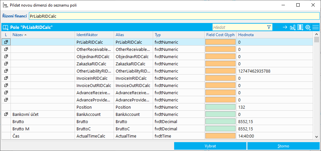The width and height of the screenshot is (321, 151).
Task: Open link icon for PrLiabRIDCalc row
Action: click(6, 42)
